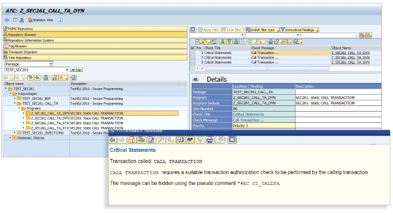Image resolution: width=393 pixels, height=215 pixels.
Task: Click the Critical Statements link in Details
Action: point(249,115)
